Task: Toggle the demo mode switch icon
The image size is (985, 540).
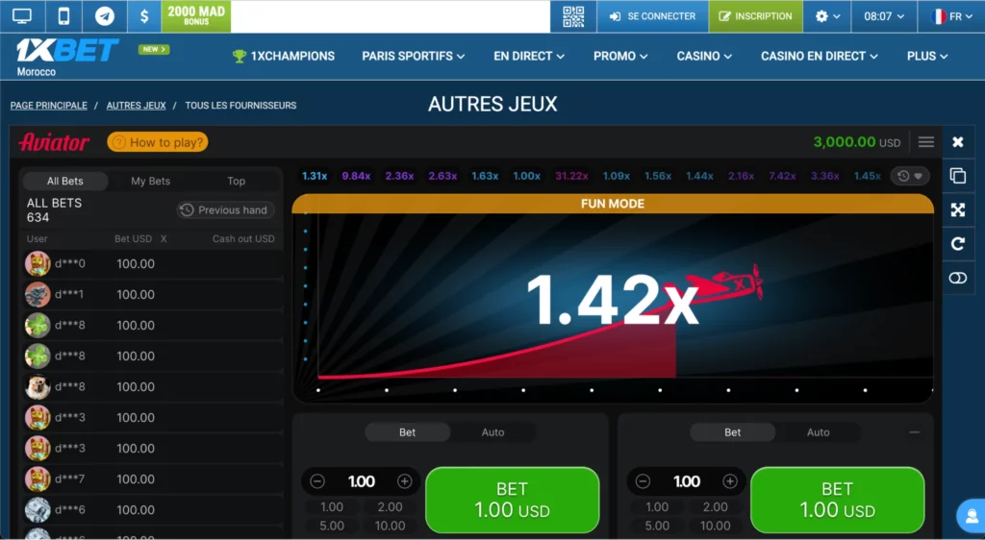Action: click(957, 278)
